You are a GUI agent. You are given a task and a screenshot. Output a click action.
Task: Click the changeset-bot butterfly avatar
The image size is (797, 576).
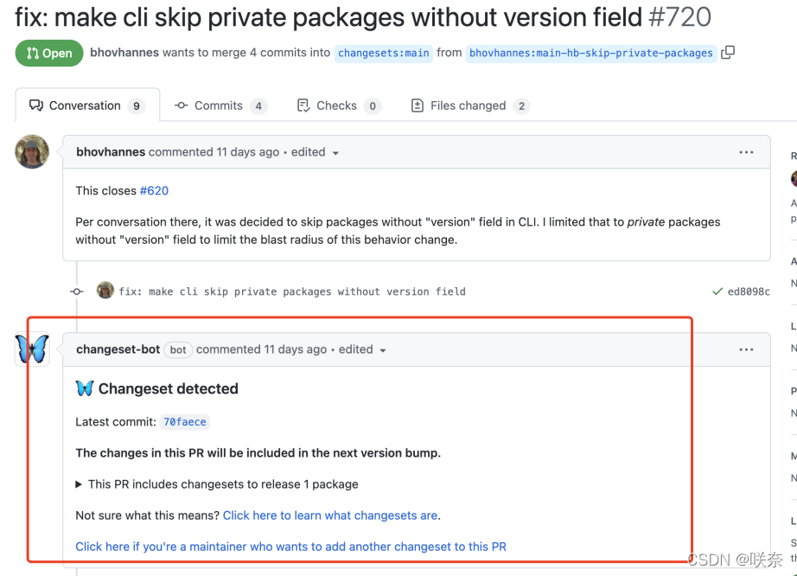(32, 349)
